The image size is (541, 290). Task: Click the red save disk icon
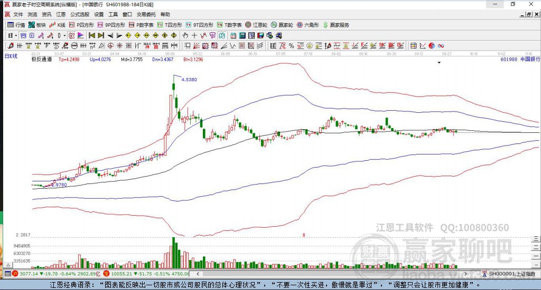[260, 35]
